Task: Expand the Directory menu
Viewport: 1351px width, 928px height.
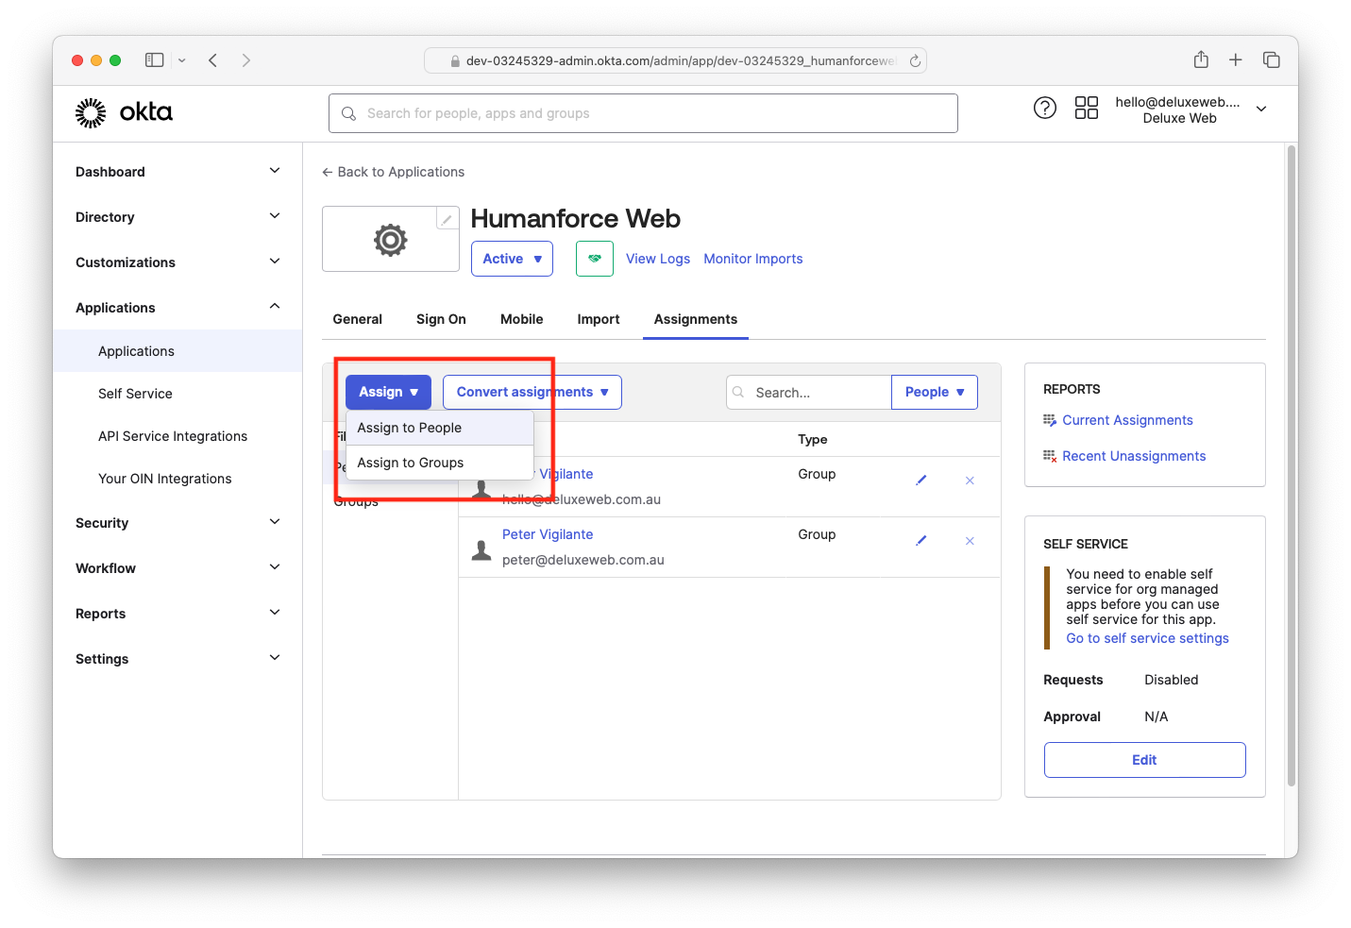Action: 275,216
